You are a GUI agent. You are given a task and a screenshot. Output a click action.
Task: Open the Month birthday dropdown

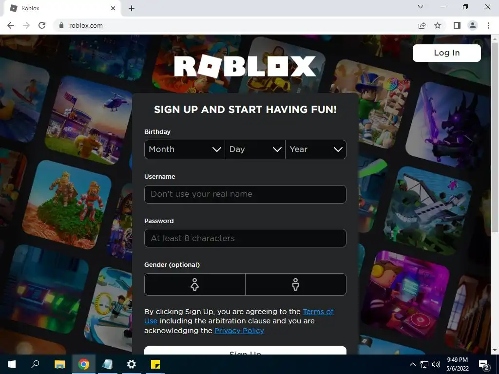pos(185,150)
